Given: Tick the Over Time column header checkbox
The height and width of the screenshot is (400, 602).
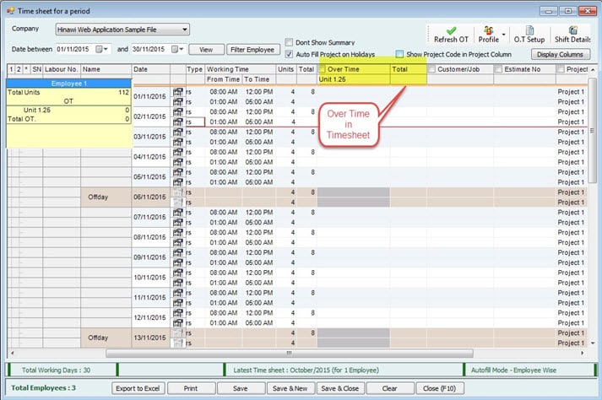Looking at the screenshot, I should pyautogui.click(x=323, y=69).
